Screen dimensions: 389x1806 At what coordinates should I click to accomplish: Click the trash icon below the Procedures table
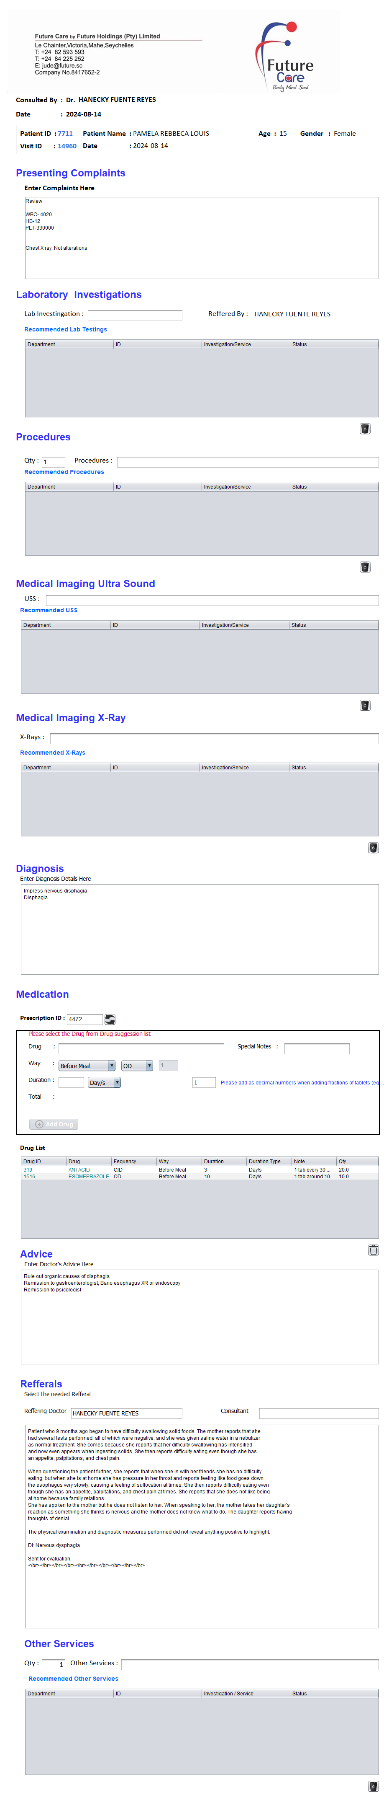(x=364, y=567)
